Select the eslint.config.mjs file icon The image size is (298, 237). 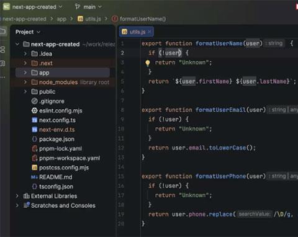point(34,110)
